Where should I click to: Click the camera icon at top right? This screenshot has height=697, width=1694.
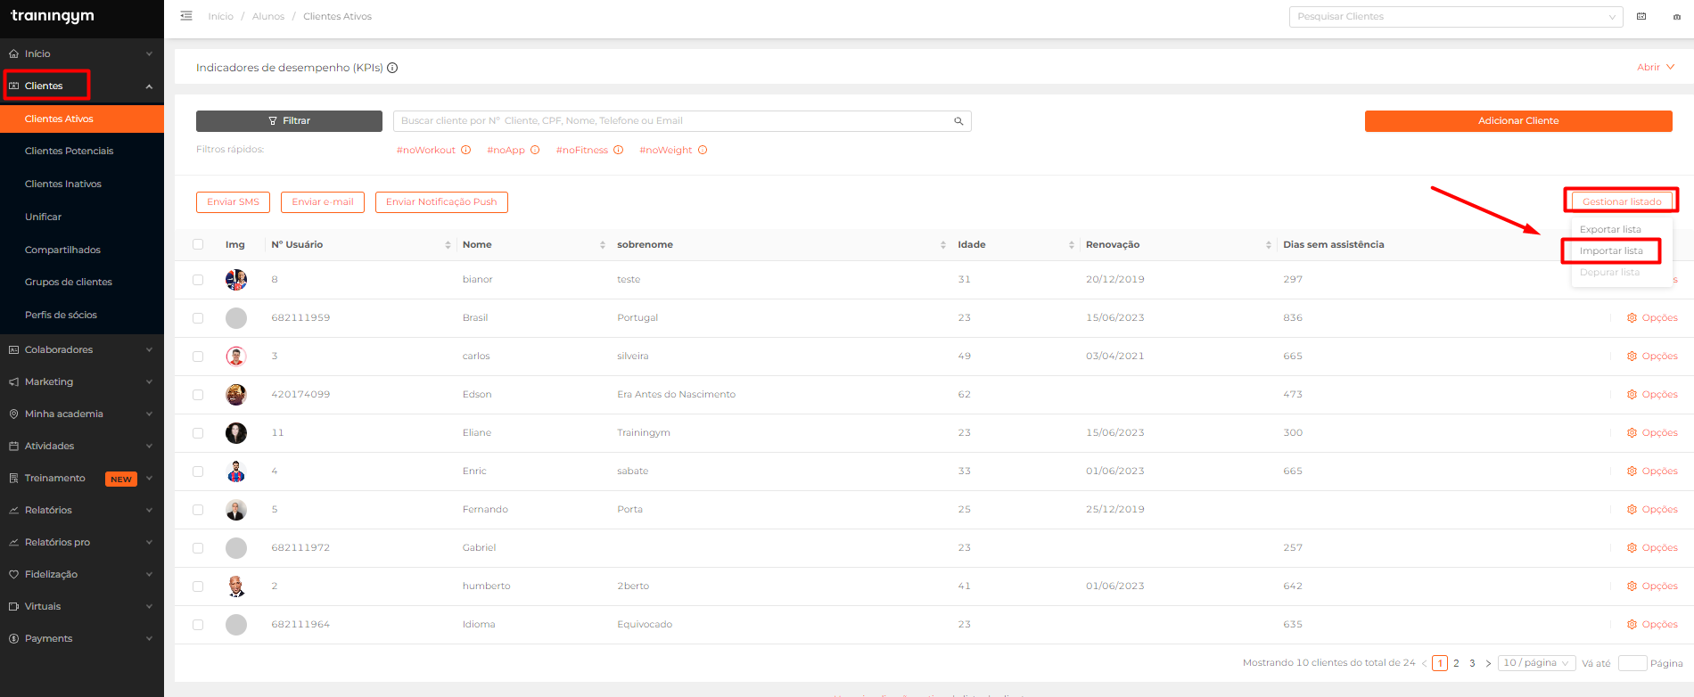click(1676, 16)
